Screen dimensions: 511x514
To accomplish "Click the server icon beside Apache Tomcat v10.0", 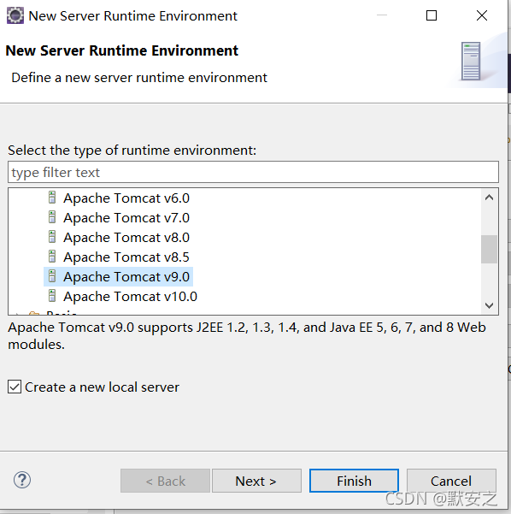I will [52, 296].
